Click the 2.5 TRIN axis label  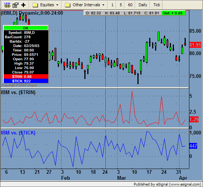[193, 112]
